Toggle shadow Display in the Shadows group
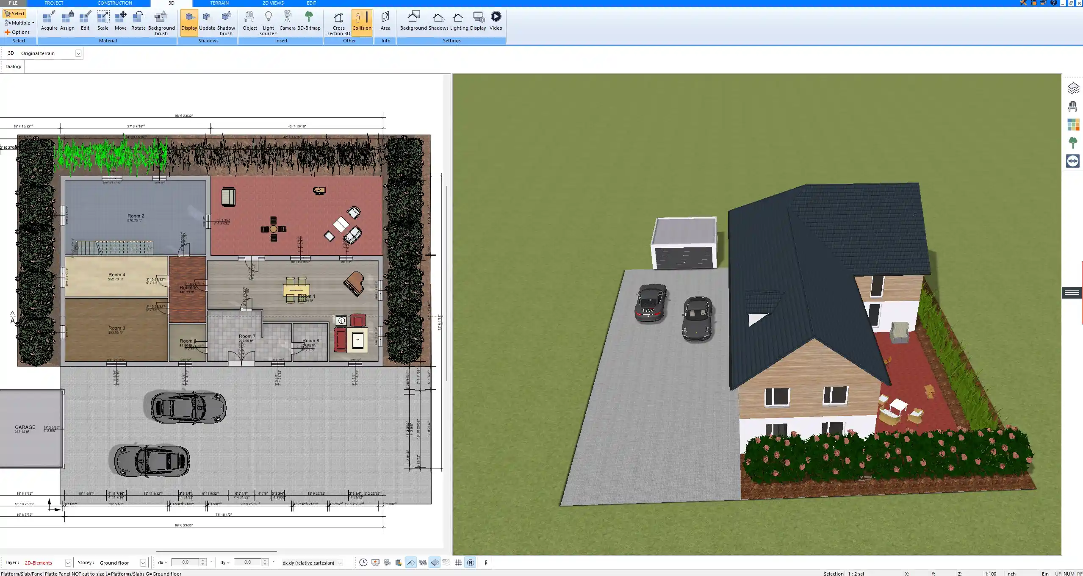Viewport: 1083px width, 576px height. pyautogui.click(x=189, y=21)
